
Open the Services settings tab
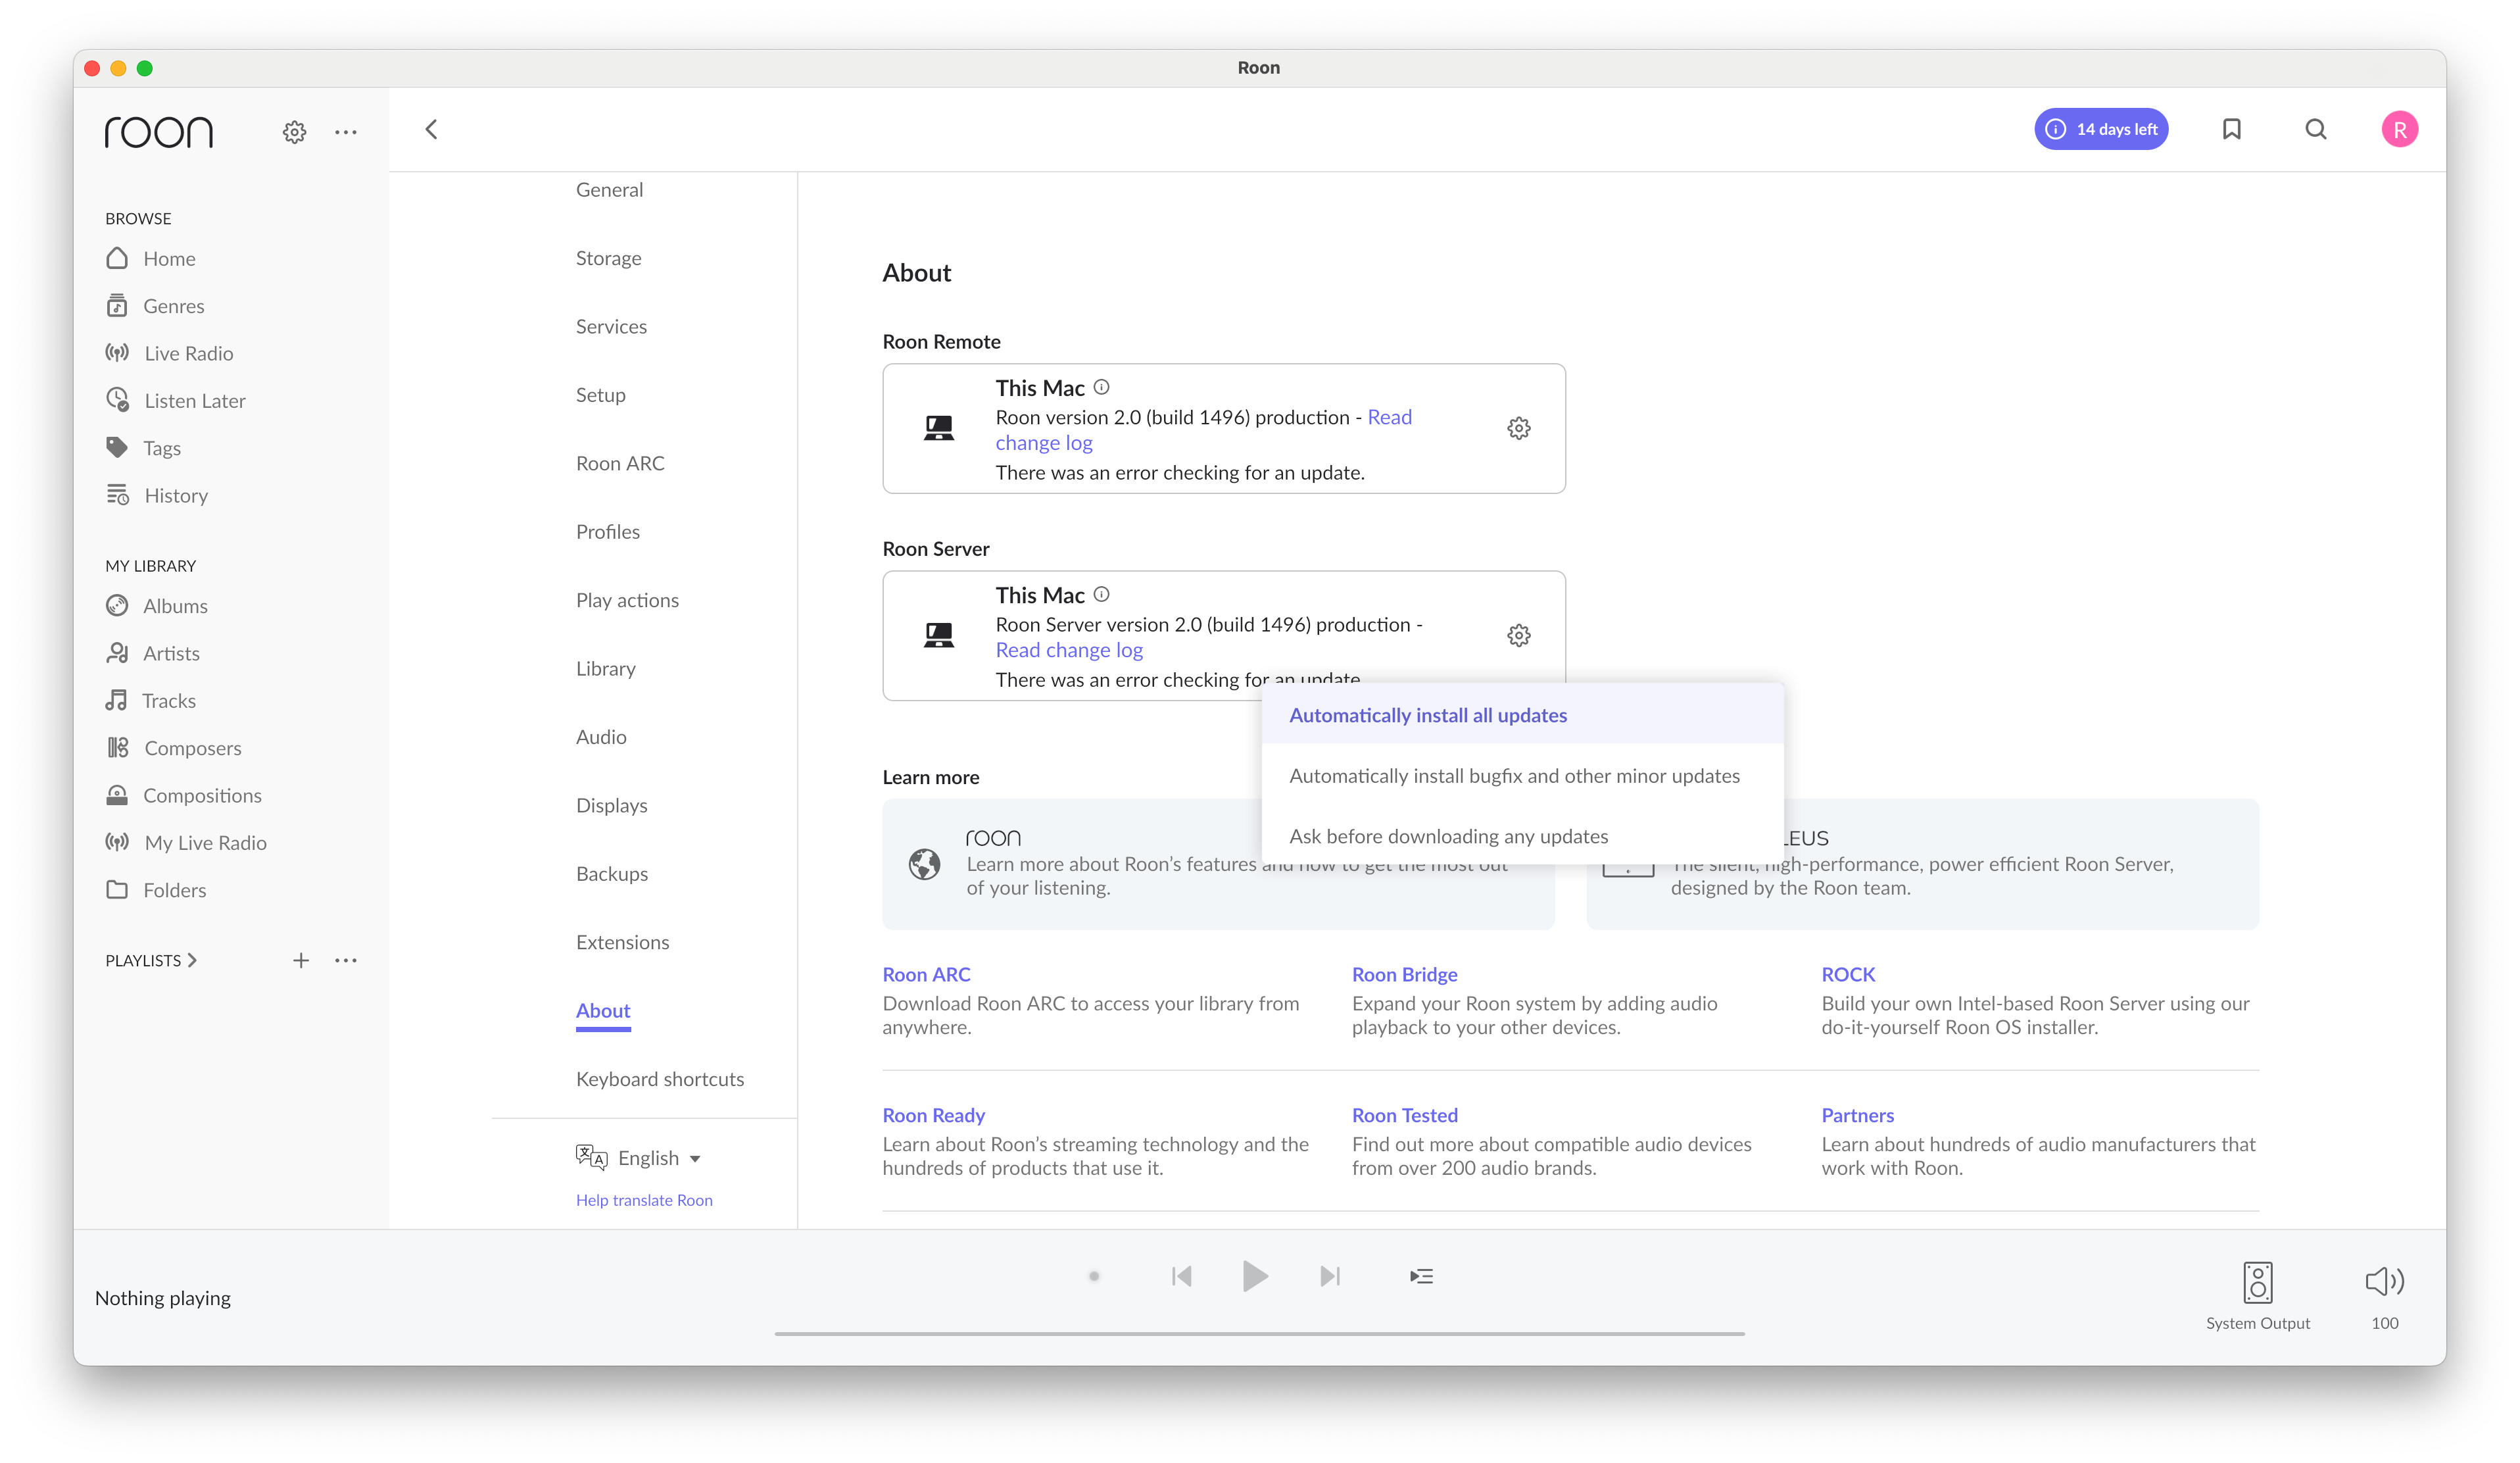[x=611, y=327]
